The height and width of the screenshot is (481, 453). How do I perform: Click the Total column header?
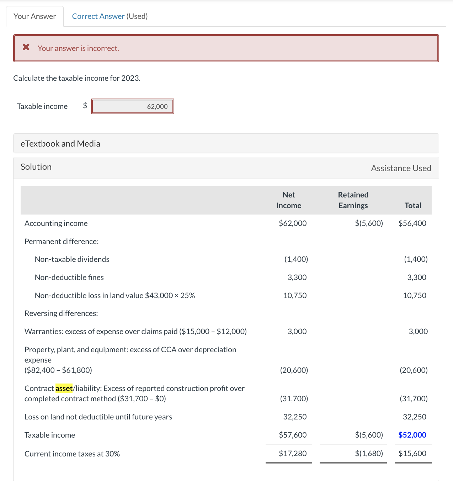[412, 205]
